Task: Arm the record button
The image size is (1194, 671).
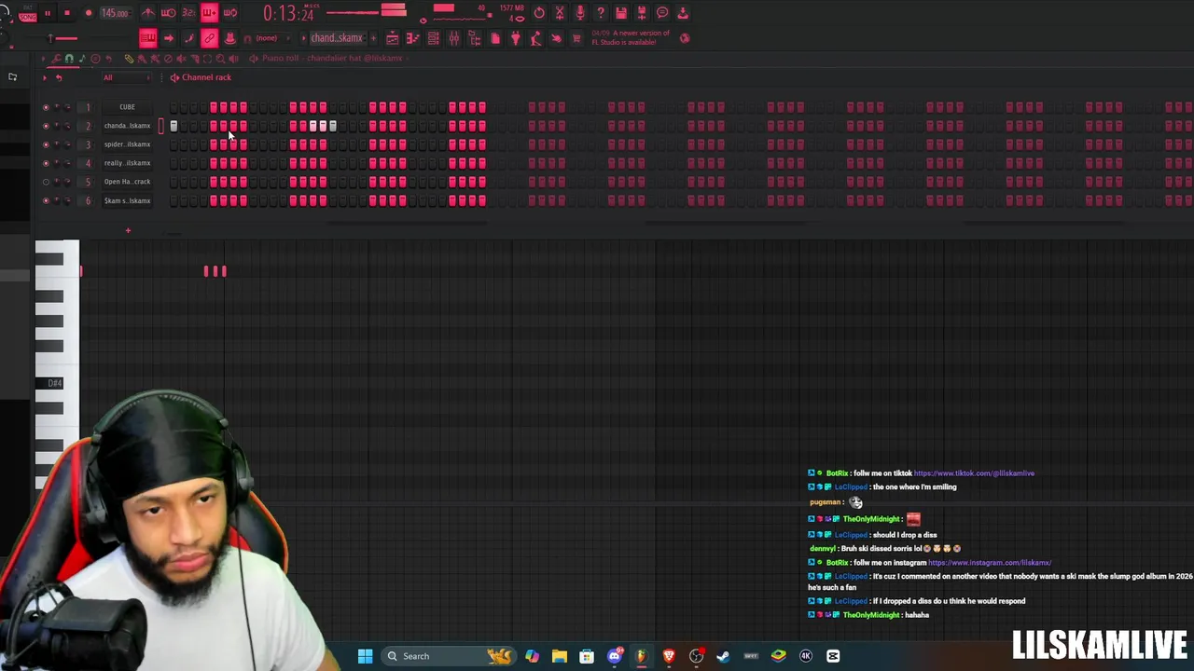Action: click(89, 13)
